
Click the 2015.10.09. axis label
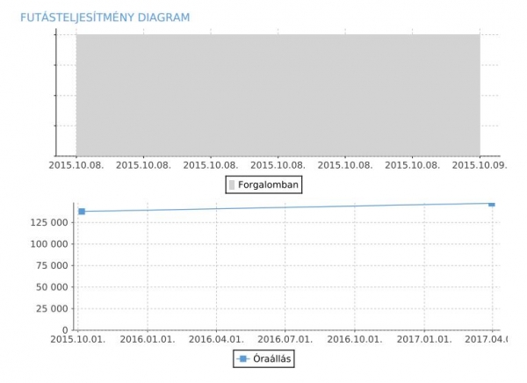click(x=480, y=163)
